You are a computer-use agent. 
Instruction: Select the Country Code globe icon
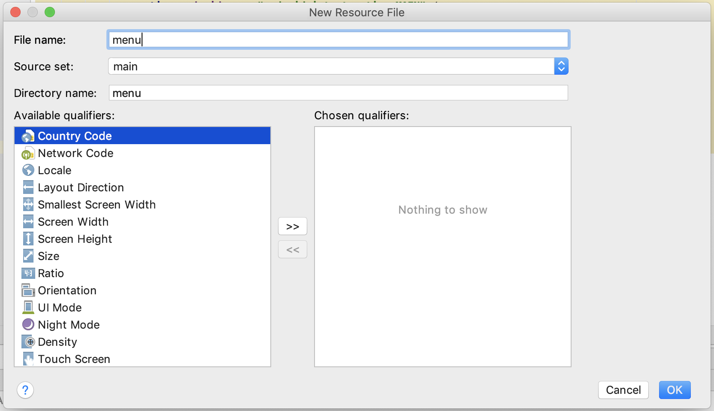click(28, 136)
